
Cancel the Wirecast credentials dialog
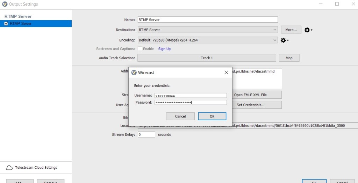(180, 116)
